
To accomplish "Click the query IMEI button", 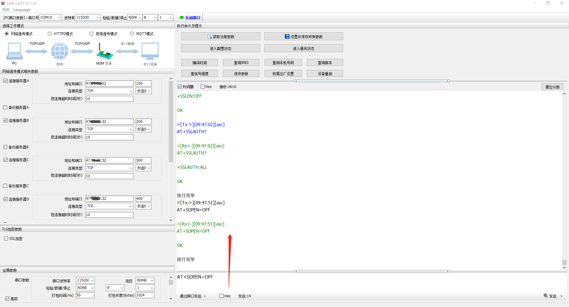I will point(241,63).
